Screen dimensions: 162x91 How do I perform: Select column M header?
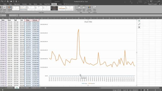[x=79, y=18]
